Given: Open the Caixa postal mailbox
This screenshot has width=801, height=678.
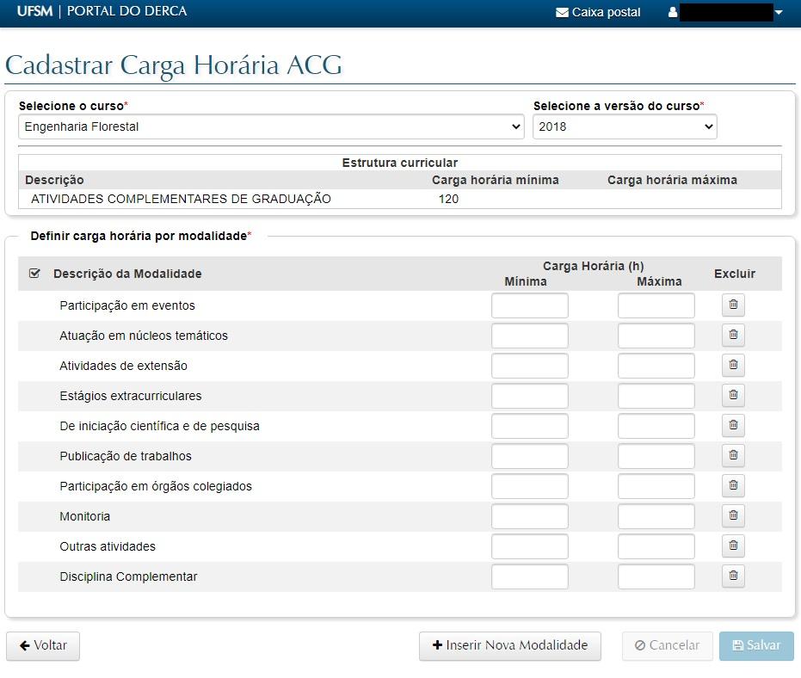Looking at the screenshot, I should (598, 12).
